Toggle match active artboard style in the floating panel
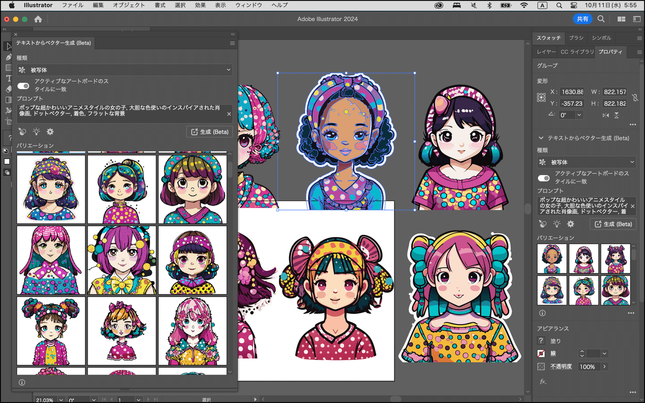The height and width of the screenshot is (403, 645). click(x=23, y=86)
